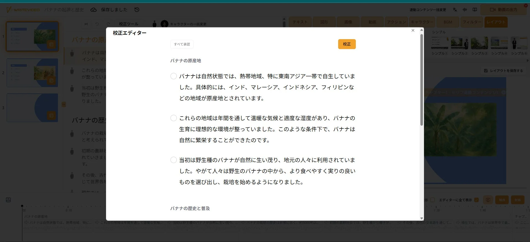This screenshot has height=242, width=530.
Task: Open the 校正ツール button
Action: (129, 24)
